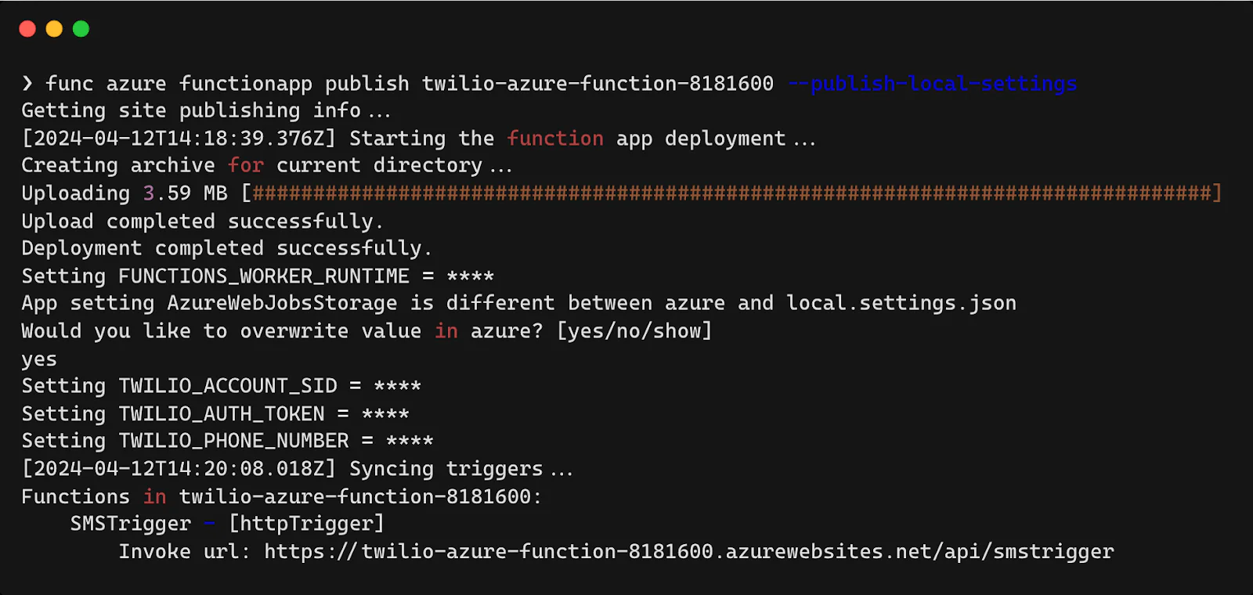Screen dimensions: 1253x595
Task: Click the 'Deployment completed successfully.' line
Action: [226, 248]
